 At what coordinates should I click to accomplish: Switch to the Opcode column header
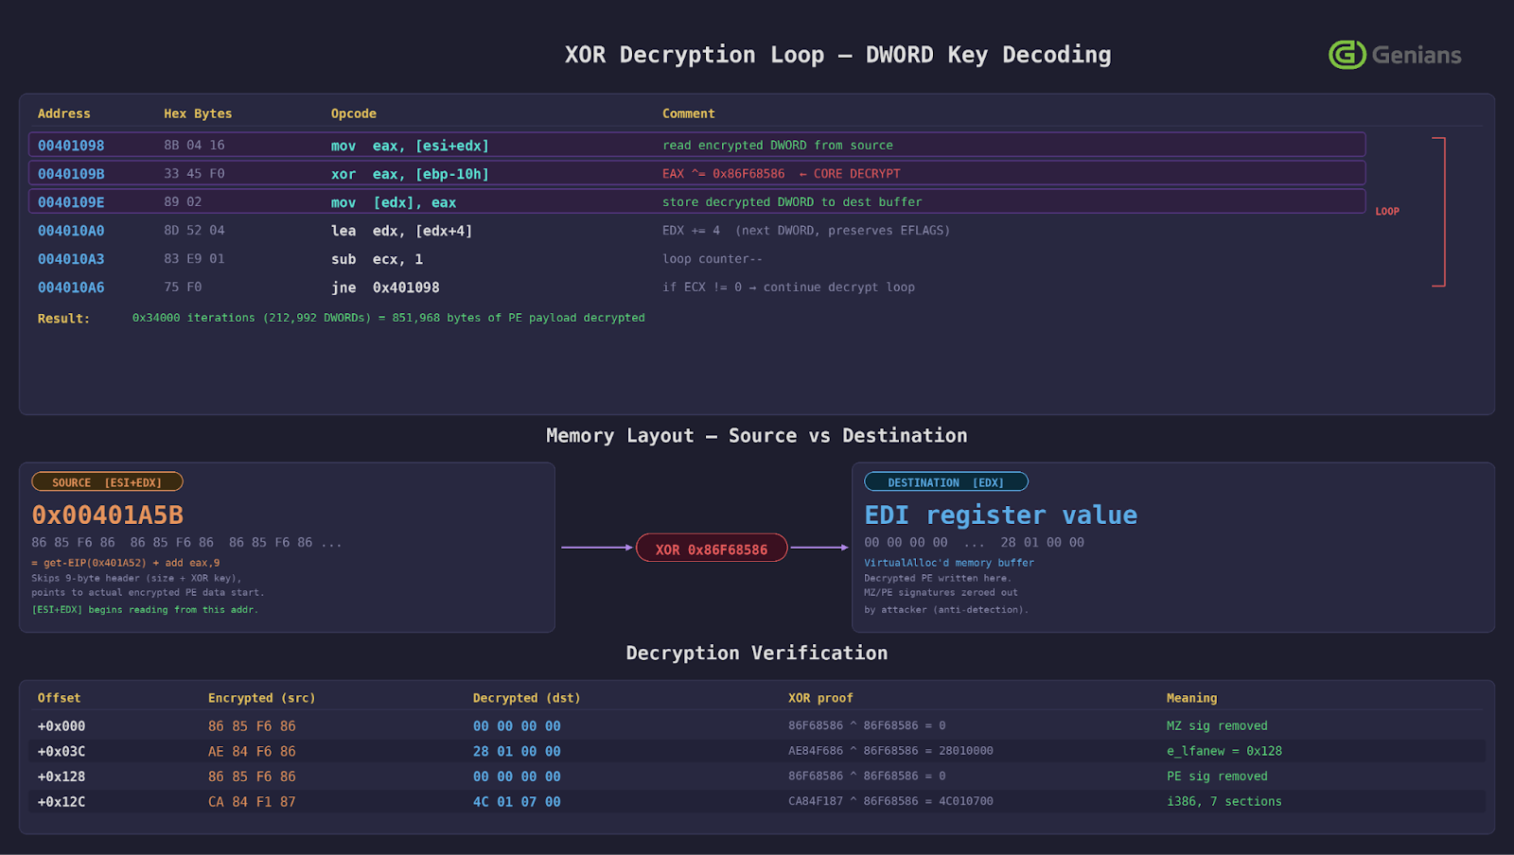pos(353,113)
